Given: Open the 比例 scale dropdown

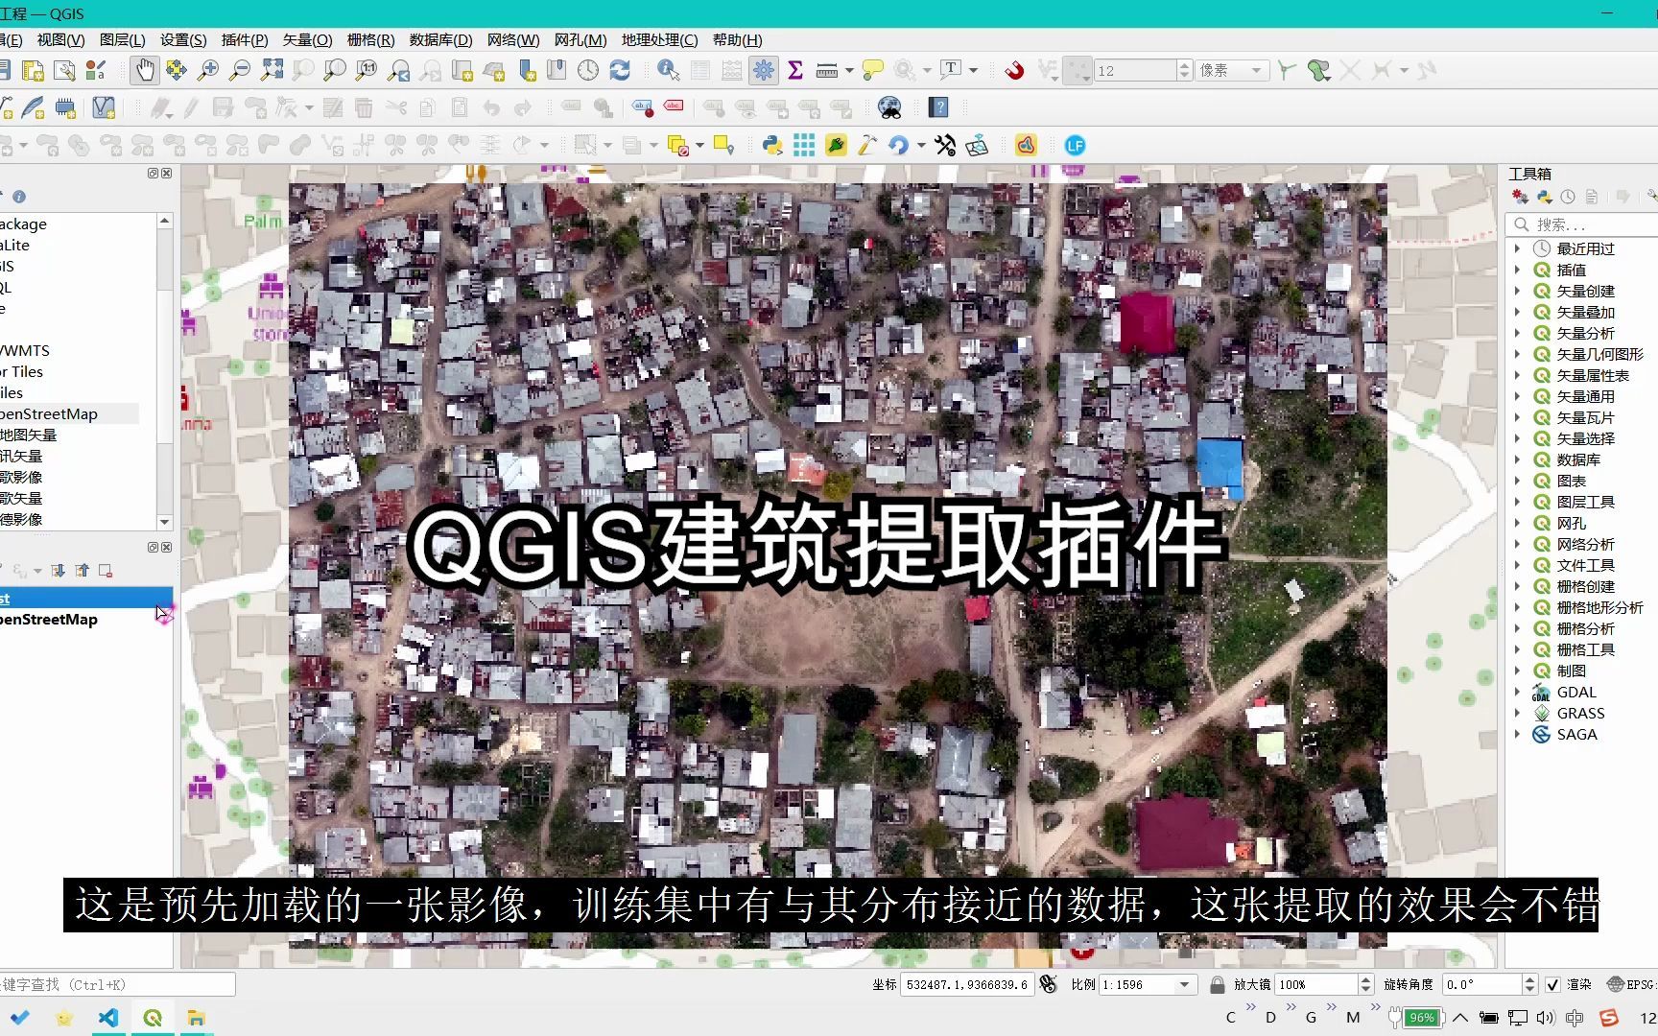Looking at the screenshot, I should click(1182, 983).
